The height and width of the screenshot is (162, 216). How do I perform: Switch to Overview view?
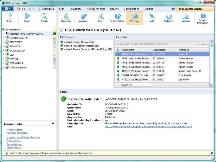66,18
